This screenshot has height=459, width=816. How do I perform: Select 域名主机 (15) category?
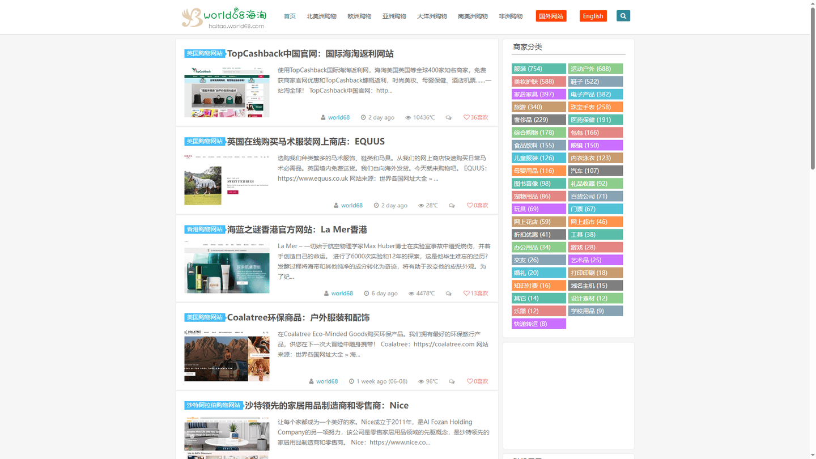click(x=596, y=286)
